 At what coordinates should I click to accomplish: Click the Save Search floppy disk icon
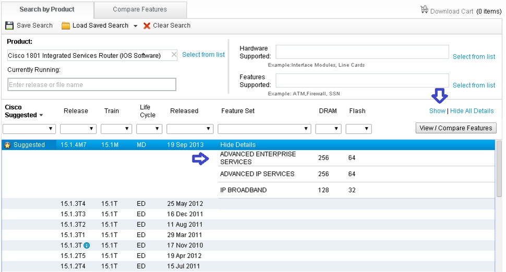(x=9, y=26)
